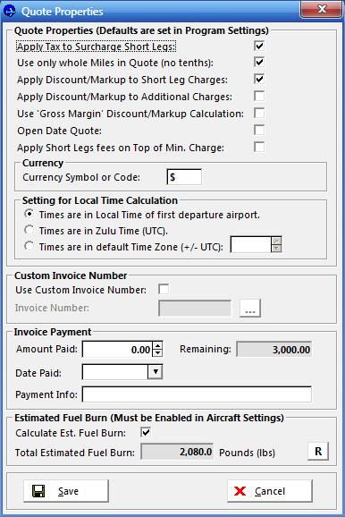Viewport: 345px width, 517px height.
Task: Click the default Time Zone UTC offset field
Action: point(251,245)
